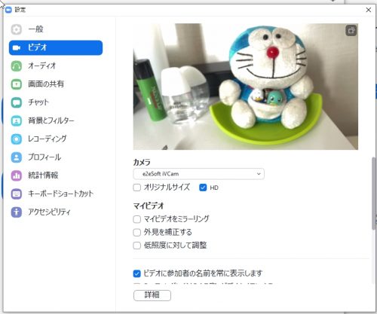This screenshot has width=377, height=314.
Task: Click the purple statistics bar chart icon
Action: (x=17, y=175)
